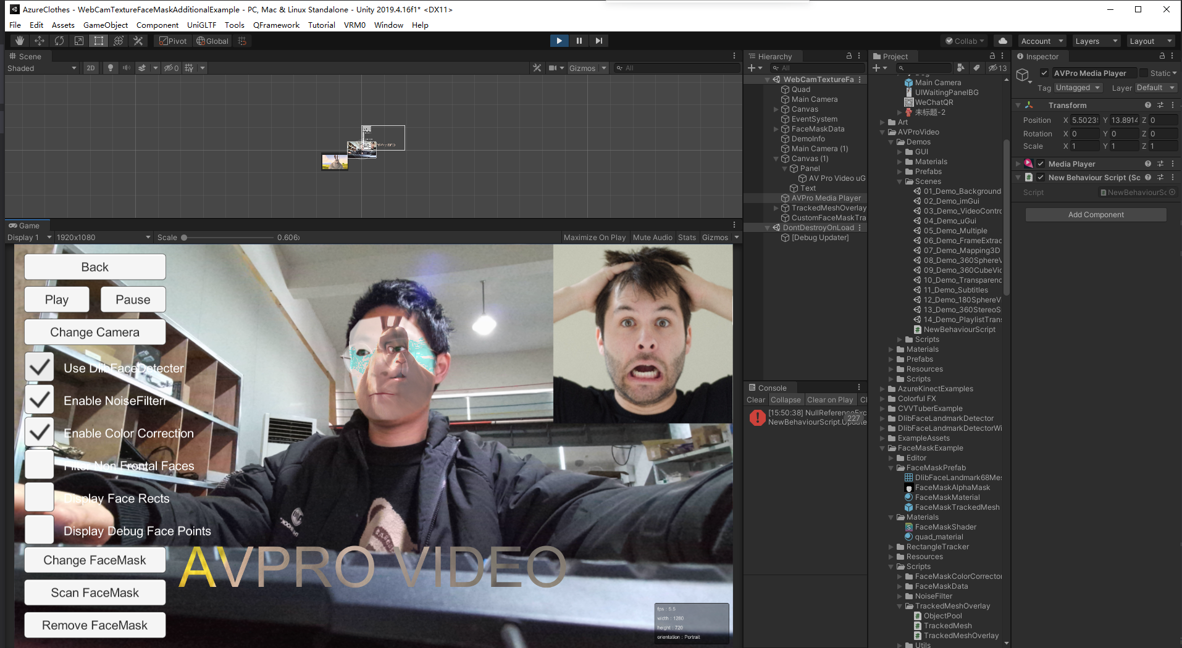Viewport: 1182px width, 648px height.
Task: Toggle New Behaviour Script enabled checkbox
Action: point(1041,178)
